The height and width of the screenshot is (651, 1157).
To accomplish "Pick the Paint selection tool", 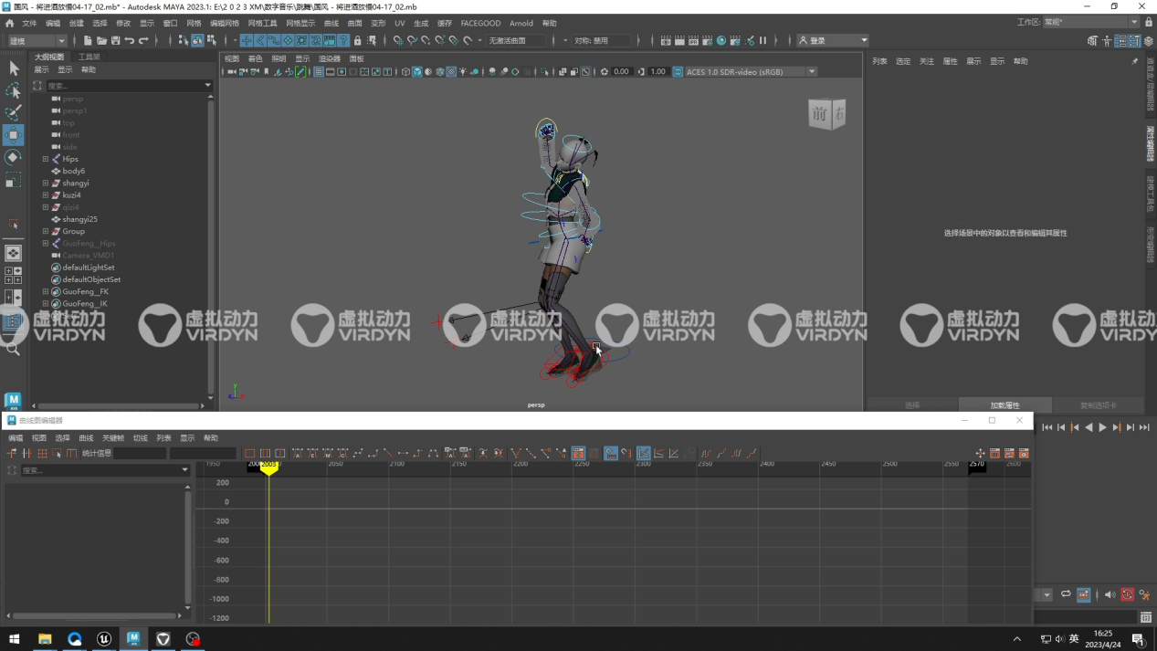I will point(14,112).
